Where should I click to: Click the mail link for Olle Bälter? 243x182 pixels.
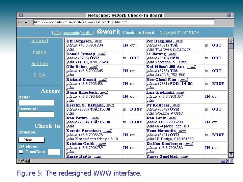click(x=93, y=67)
